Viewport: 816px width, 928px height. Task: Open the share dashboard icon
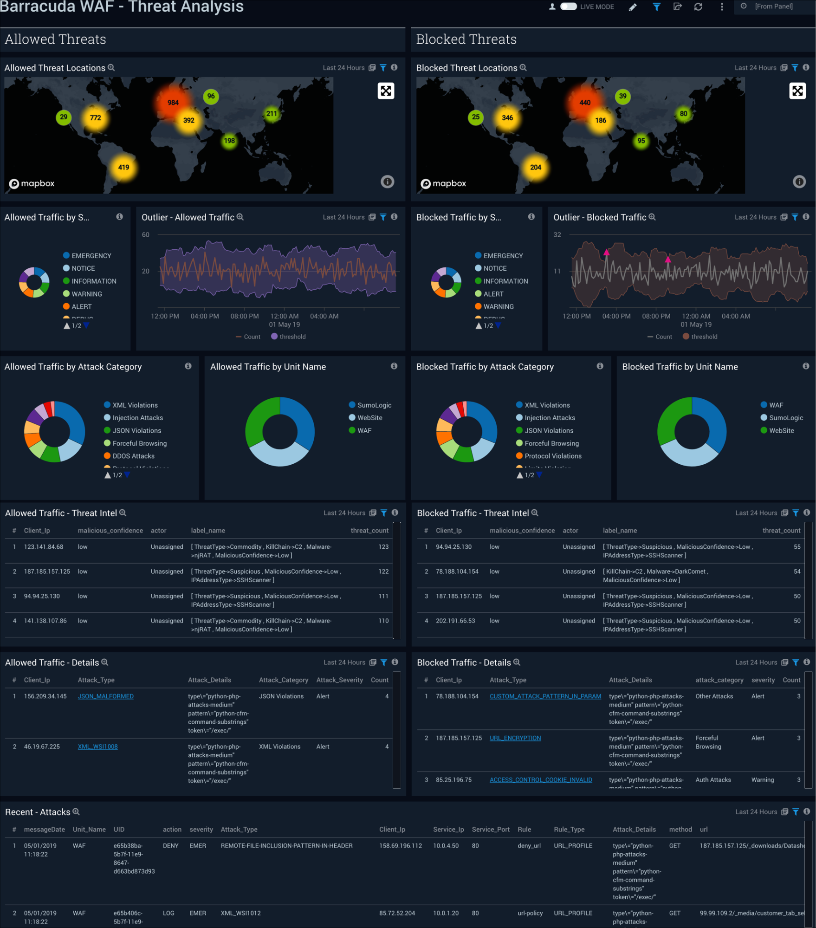(678, 7)
